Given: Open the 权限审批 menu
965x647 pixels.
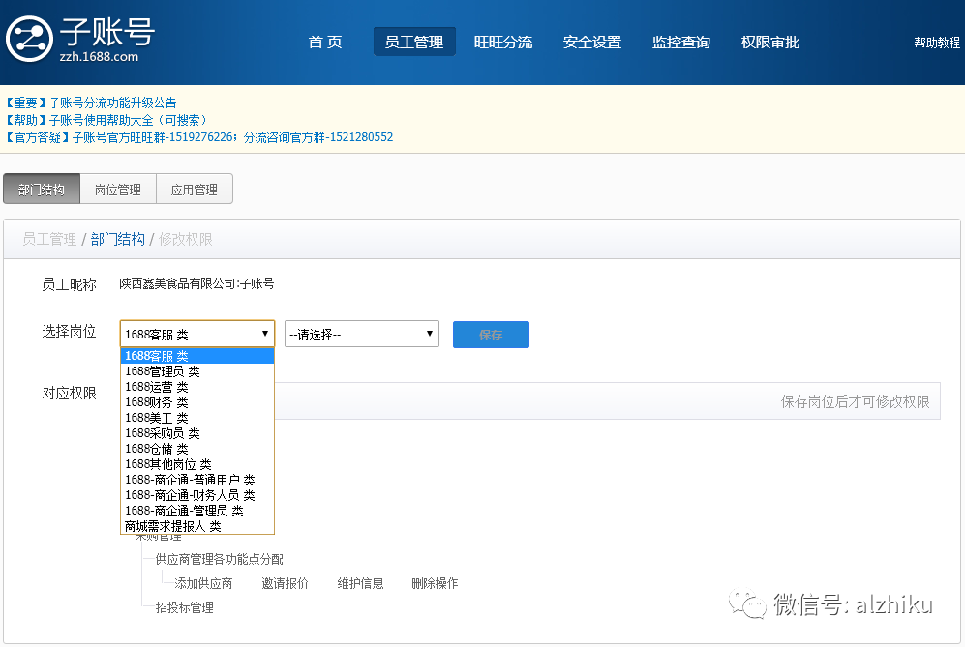Looking at the screenshot, I should [x=769, y=43].
